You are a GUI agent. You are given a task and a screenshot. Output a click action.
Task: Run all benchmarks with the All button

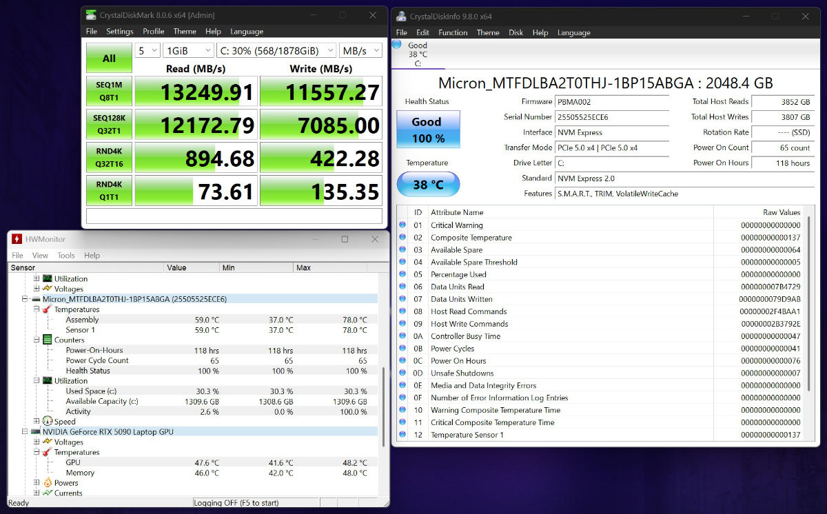109,59
